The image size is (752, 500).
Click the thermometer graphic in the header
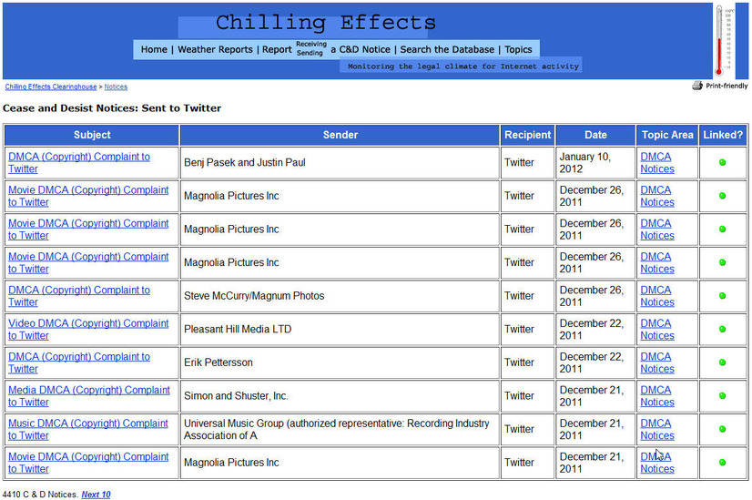719,40
